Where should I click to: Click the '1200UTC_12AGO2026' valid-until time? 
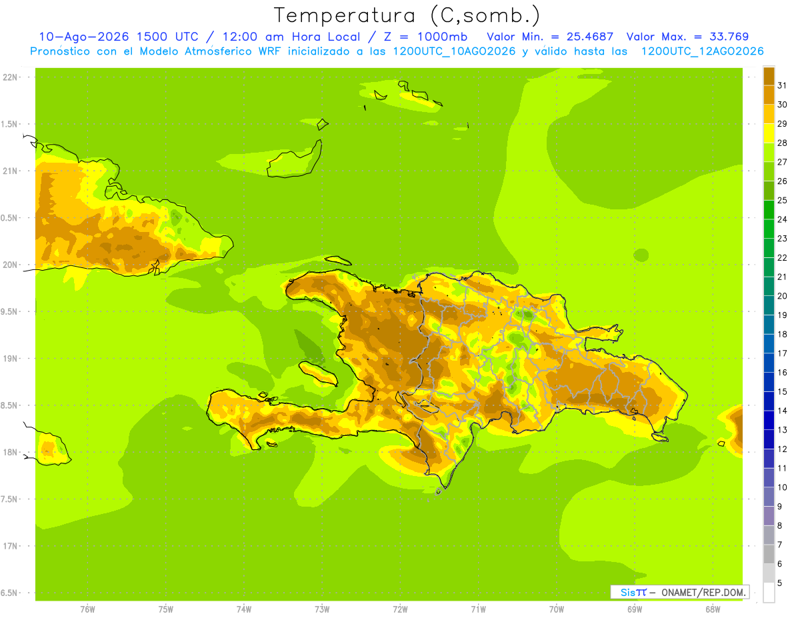(x=702, y=51)
